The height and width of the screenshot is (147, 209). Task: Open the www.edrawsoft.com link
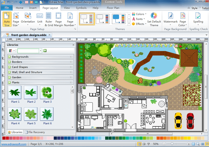click(14, 144)
